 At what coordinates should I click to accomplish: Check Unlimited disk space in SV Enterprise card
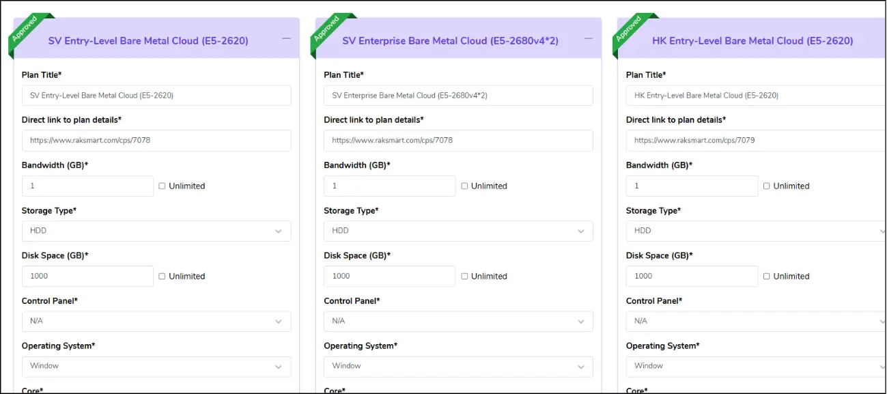coord(464,277)
